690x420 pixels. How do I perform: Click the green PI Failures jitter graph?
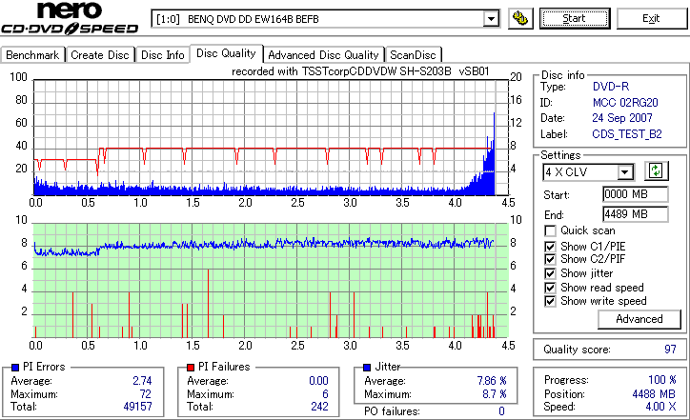(x=271, y=281)
